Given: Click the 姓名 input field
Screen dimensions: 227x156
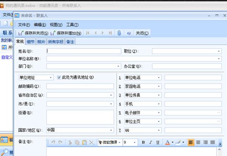Looking at the screenshot, I should coord(84,51).
